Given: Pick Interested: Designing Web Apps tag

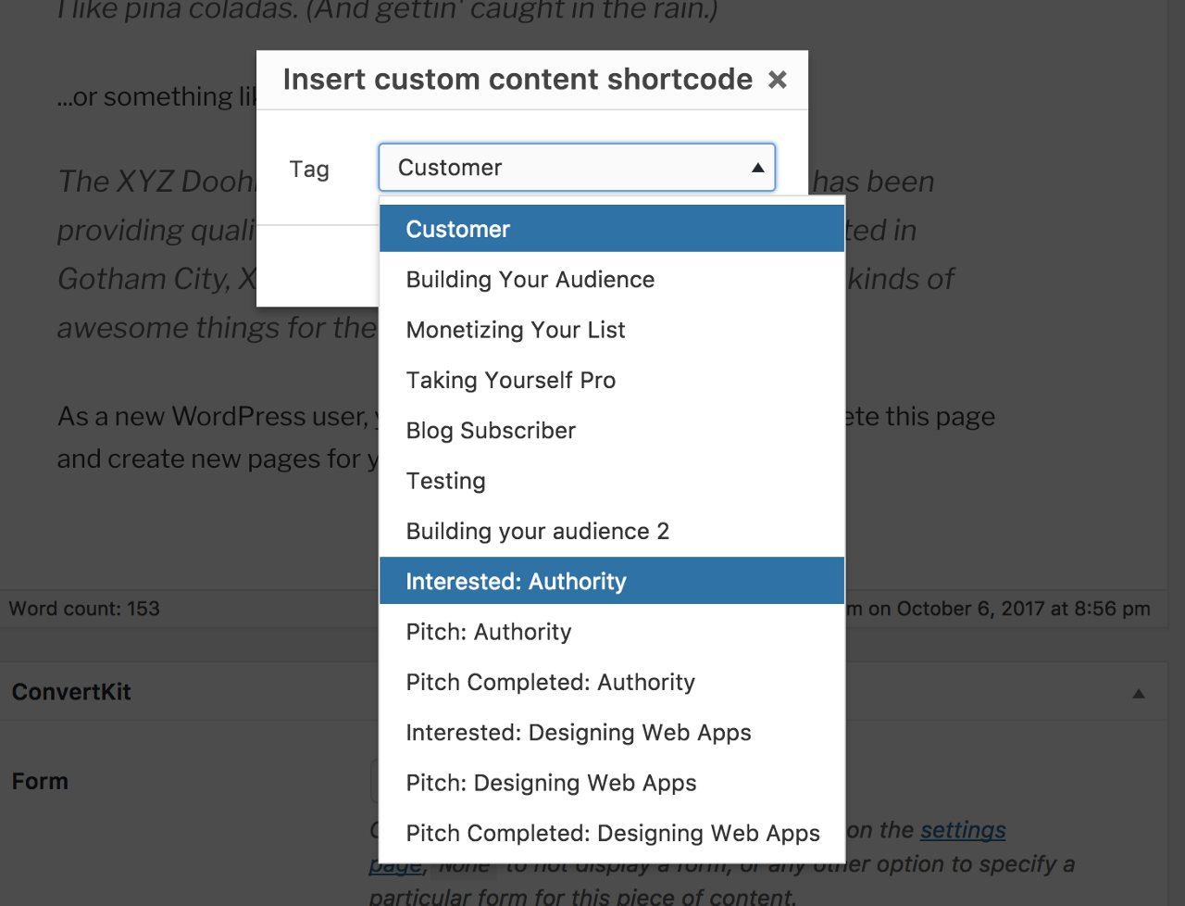Looking at the screenshot, I should (612, 732).
